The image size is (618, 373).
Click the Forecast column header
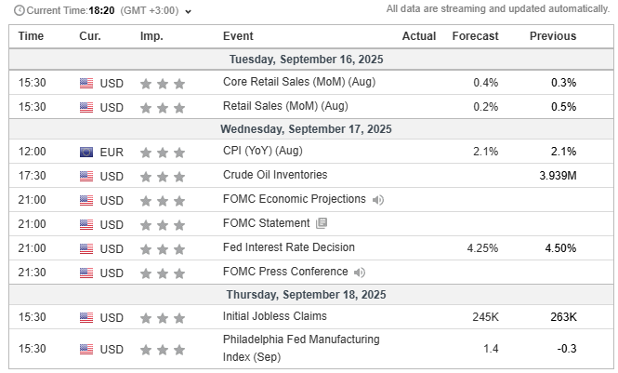(x=475, y=36)
